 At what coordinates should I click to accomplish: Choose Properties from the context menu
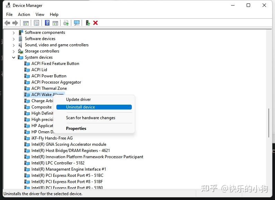pos(94,128)
